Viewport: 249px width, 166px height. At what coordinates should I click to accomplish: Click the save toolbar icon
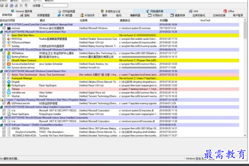click(7, 6)
